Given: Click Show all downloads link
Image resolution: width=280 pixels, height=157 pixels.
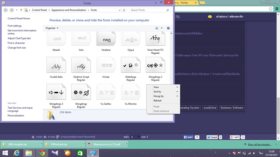Looking at the screenshot, I should [x=259, y=144].
